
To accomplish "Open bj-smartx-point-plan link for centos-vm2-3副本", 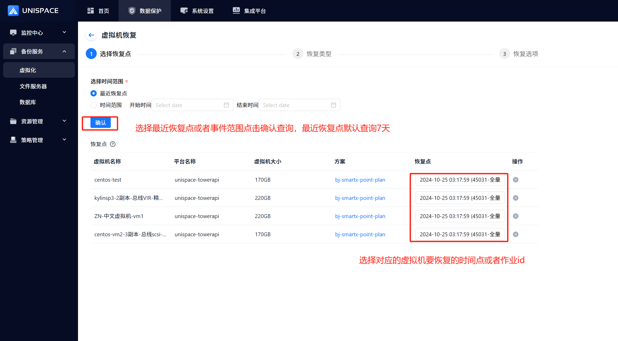I will [x=360, y=234].
